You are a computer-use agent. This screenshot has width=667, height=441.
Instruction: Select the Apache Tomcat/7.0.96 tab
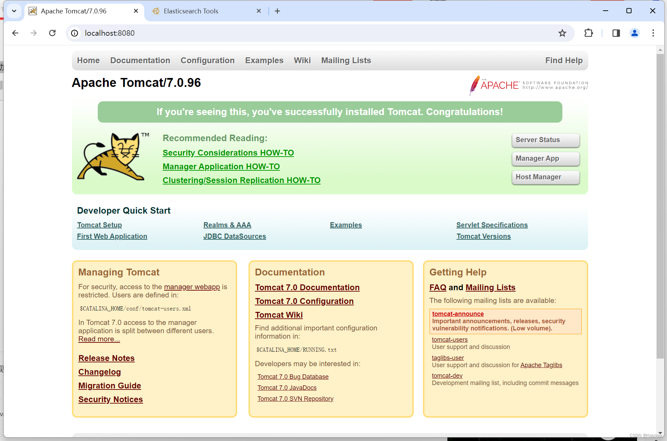tap(84, 11)
